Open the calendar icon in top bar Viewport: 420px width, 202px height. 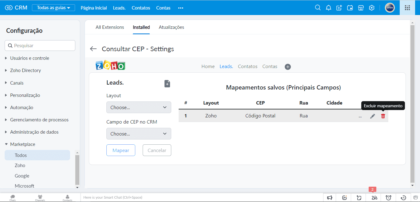pos(350,8)
